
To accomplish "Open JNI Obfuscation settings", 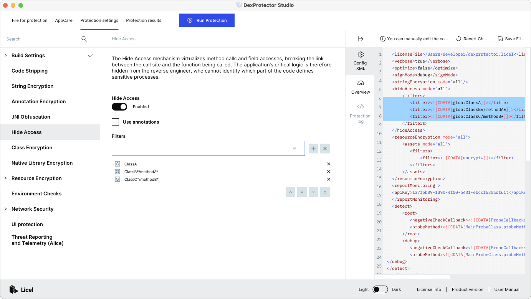I will [x=50, y=117].
